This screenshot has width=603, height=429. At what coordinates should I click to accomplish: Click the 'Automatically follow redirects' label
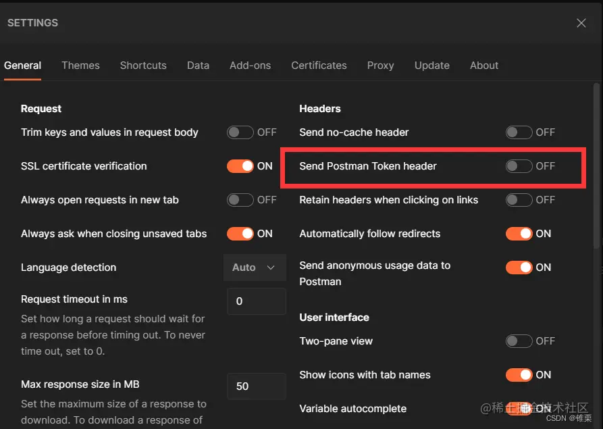(370, 234)
